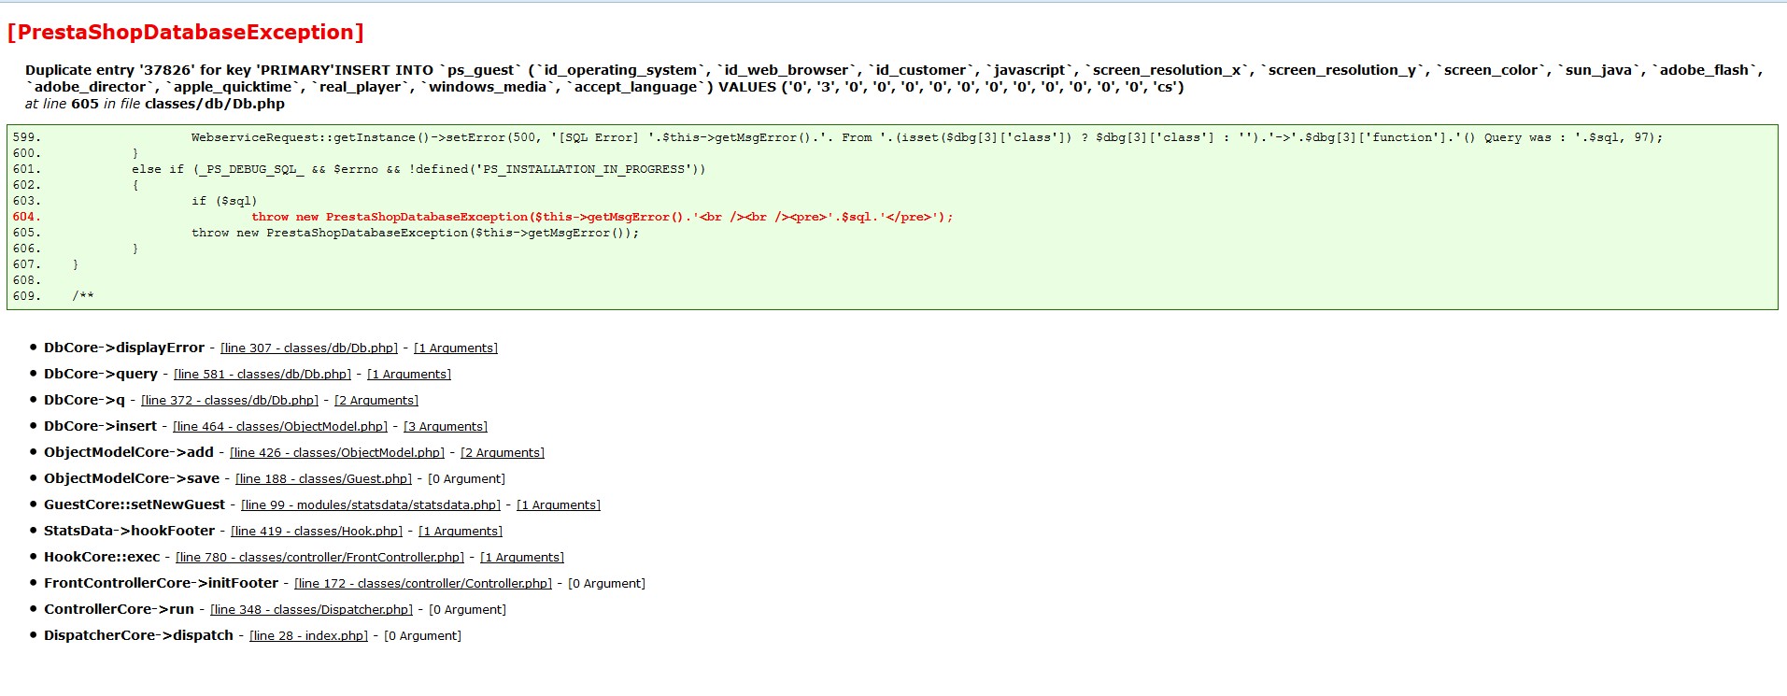Click the FrontControllerCore->initFooter method name

[x=161, y=583]
